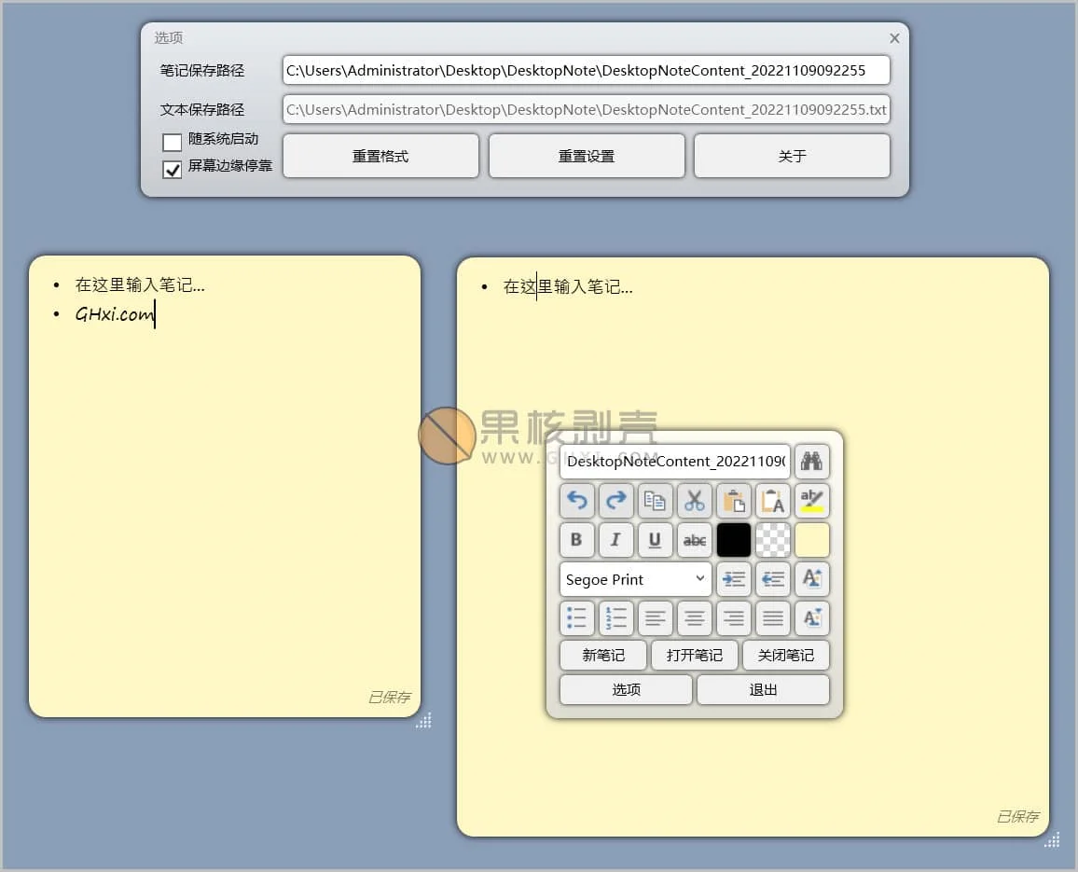Open the 选项 settings panel
1078x872 pixels.
(x=626, y=690)
